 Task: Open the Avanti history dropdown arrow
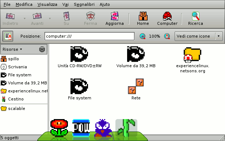point(50,19)
